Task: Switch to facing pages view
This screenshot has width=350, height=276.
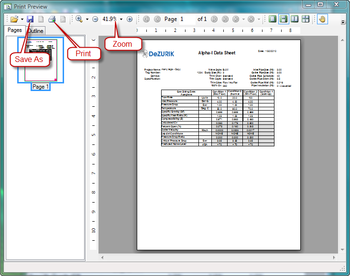Action: tap(295, 19)
